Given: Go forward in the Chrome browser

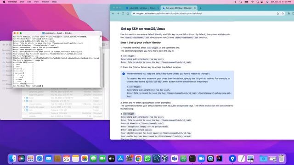Looking at the screenshot, I should pyautogui.click(x=118, y=13).
